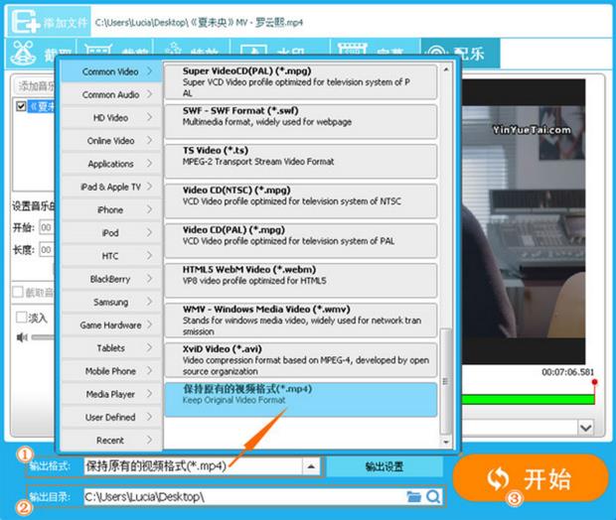The width and height of the screenshot is (616, 520).
Task: Expand the Common Video category
Action: click(x=110, y=71)
